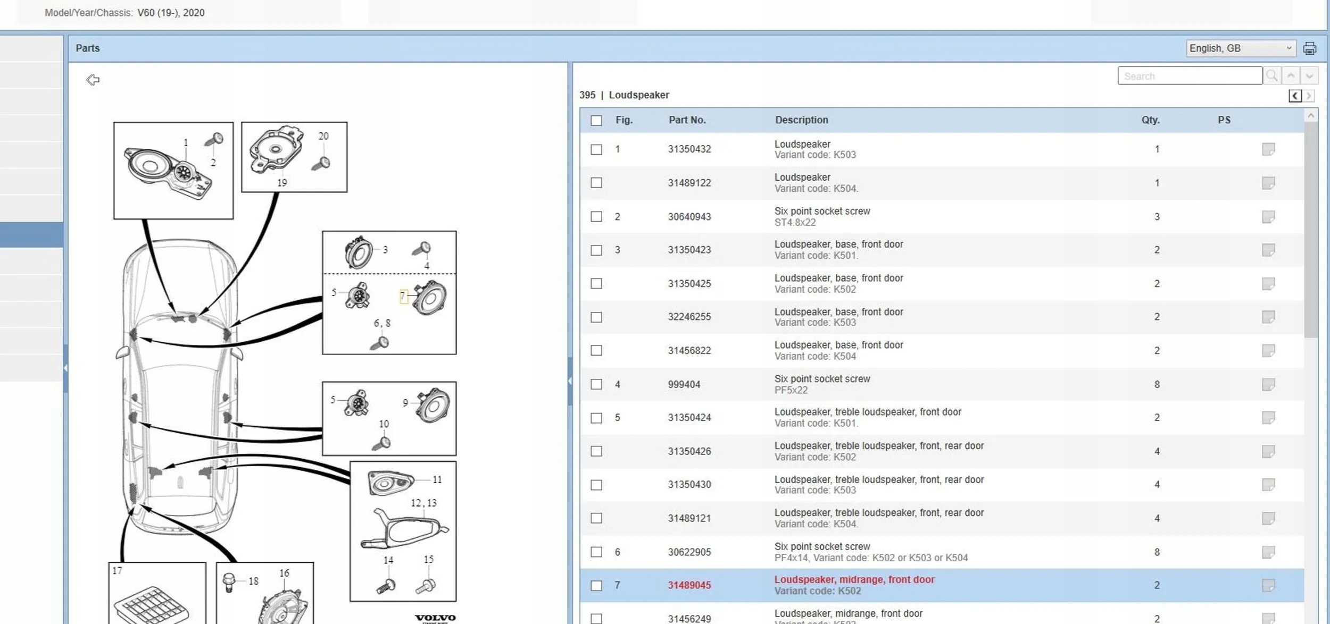This screenshot has height=624, width=1330.
Task: Click into the Search input field
Action: point(1190,76)
